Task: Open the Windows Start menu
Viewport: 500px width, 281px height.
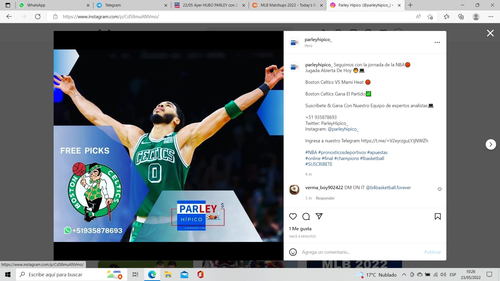Action: point(8,274)
